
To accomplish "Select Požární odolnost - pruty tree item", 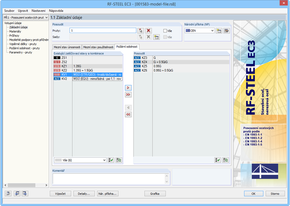I will (x=24, y=48).
